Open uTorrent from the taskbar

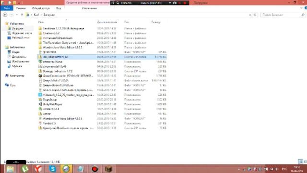24,169
